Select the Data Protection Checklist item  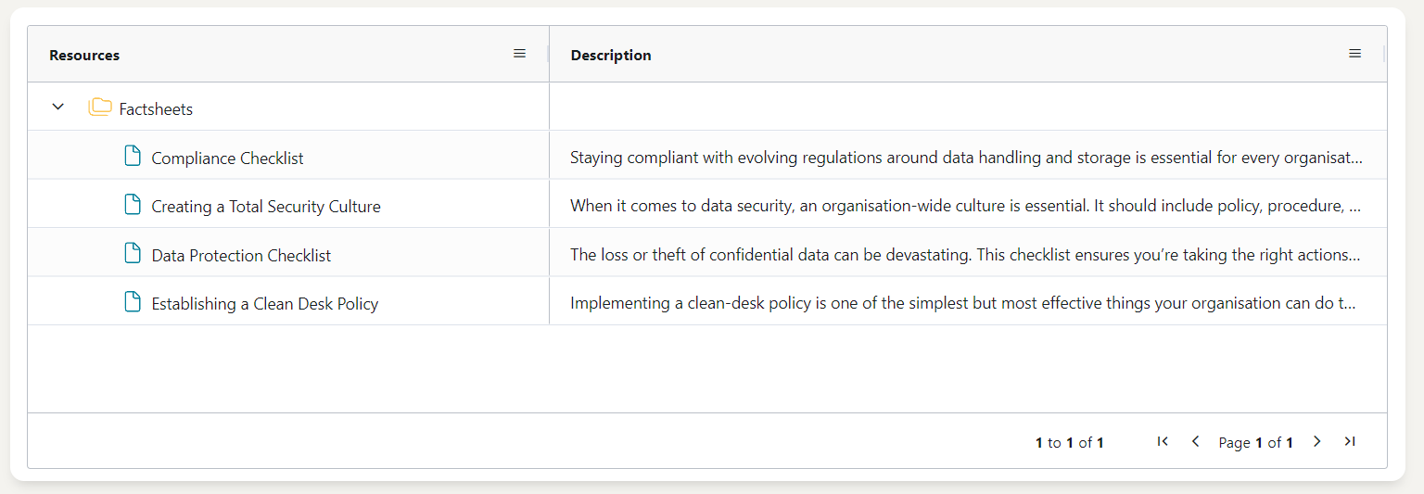pos(241,256)
